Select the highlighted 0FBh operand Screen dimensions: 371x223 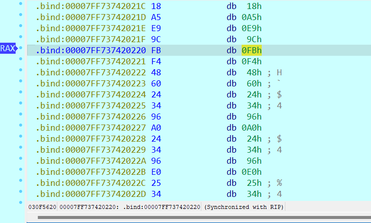pos(252,50)
